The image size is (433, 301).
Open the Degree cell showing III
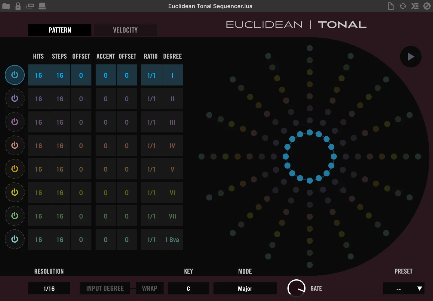tap(173, 122)
